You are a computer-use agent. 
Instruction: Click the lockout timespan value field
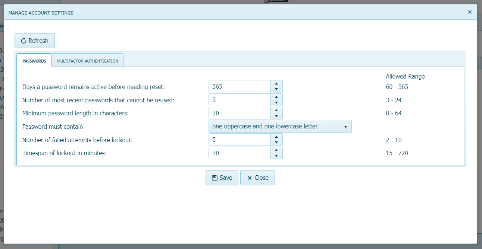[x=239, y=153]
